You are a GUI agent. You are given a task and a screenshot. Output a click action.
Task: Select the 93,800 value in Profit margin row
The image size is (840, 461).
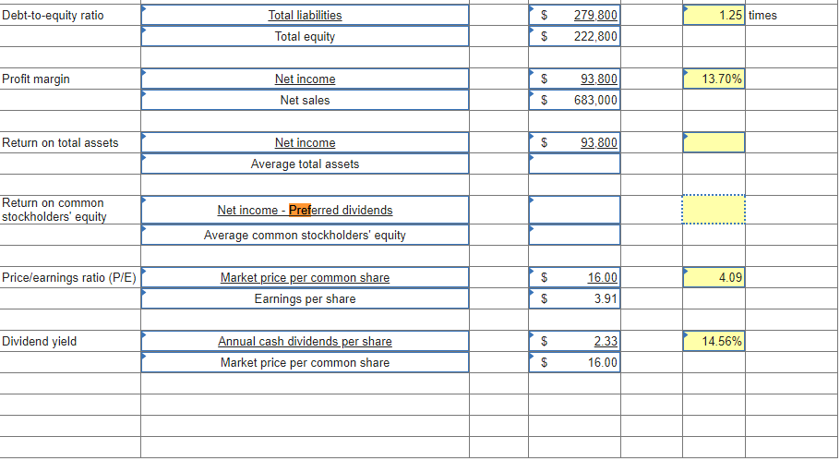[x=574, y=79]
